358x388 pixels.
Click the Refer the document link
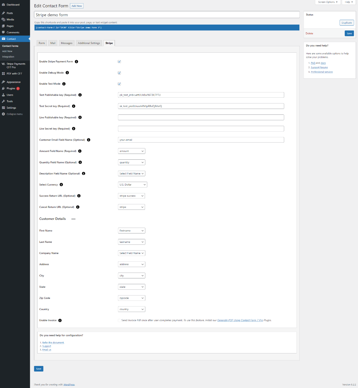[x=53, y=342]
